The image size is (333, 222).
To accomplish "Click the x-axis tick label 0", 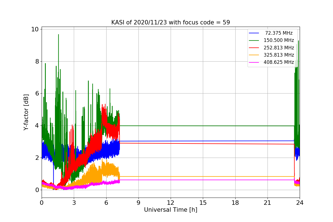I will click(x=42, y=203).
